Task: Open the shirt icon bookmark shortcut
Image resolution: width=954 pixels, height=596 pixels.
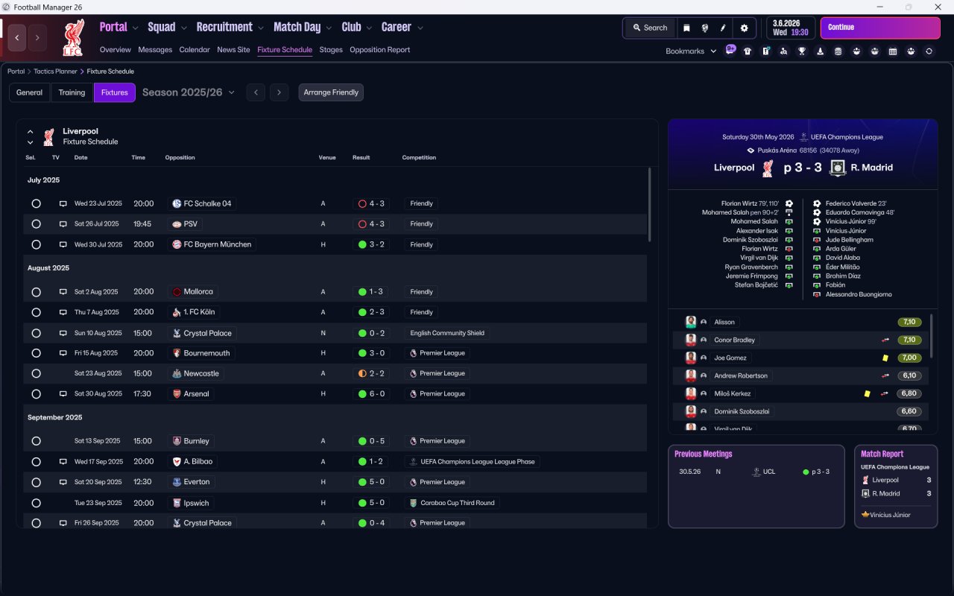Action: (x=748, y=51)
